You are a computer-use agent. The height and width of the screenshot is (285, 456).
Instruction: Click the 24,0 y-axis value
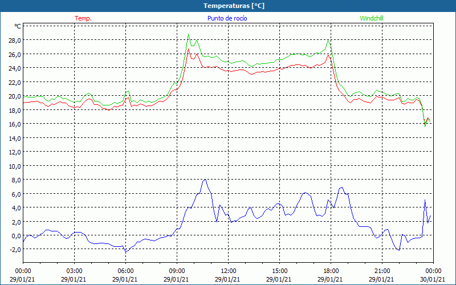coord(15,68)
